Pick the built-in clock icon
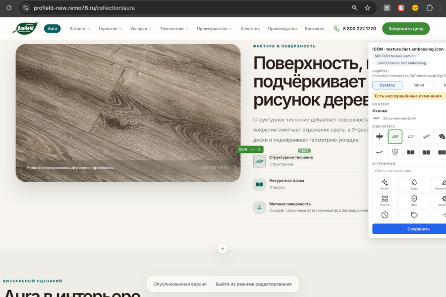446x297 pixels. pos(385,214)
